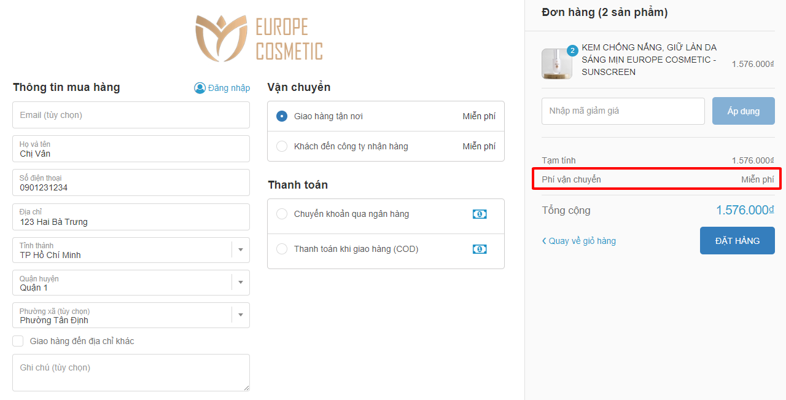Open the Phường xã dropdown arrow
The height and width of the screenshot is (400, 786).
coord(241,315)
